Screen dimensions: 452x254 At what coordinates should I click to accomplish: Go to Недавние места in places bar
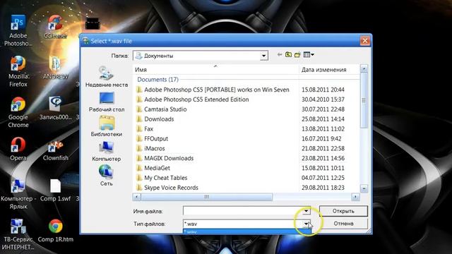coord(107,77)
